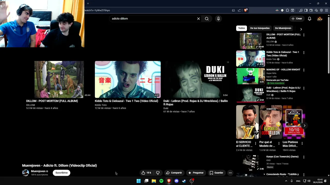Click the Kanye (Con Towercin) (Demo) title
The height and width of the screenshot is (185, 330).
(282, 157)
